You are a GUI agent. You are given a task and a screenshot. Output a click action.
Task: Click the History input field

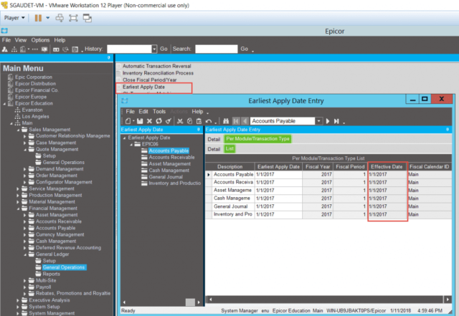(x=129, y=49)
